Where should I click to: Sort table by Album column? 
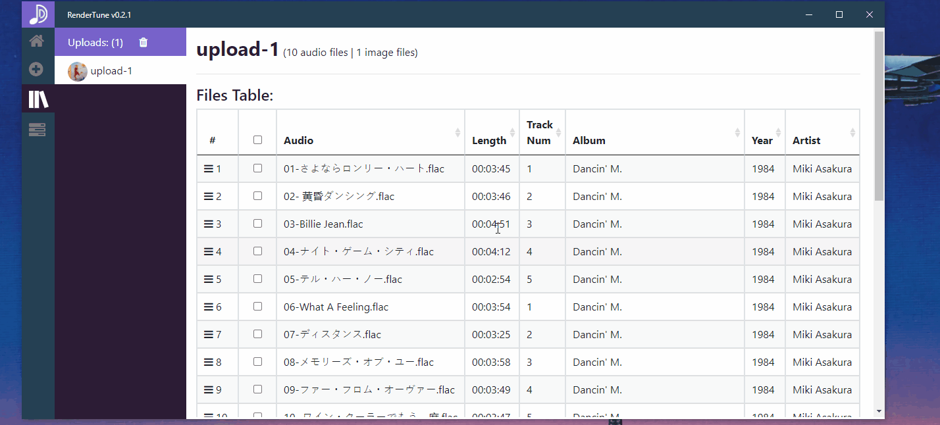coord(655,132)
